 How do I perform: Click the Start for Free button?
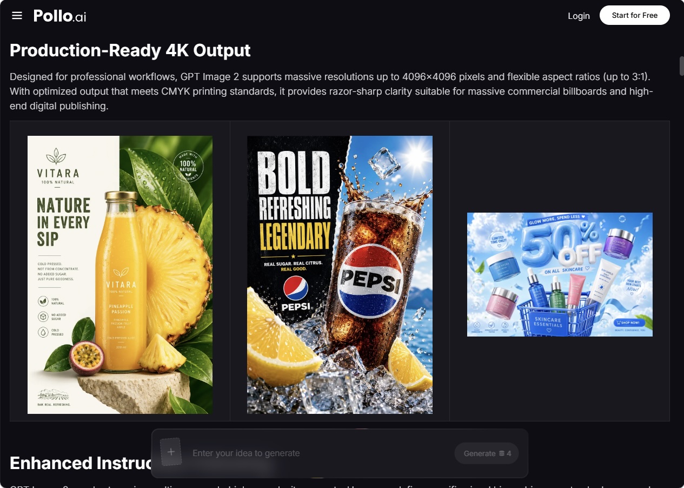coord(635,15)
